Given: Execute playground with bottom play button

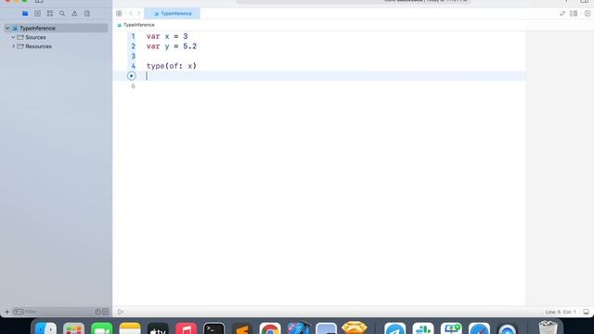Looking at the screenshot, I should pos(121,312).
